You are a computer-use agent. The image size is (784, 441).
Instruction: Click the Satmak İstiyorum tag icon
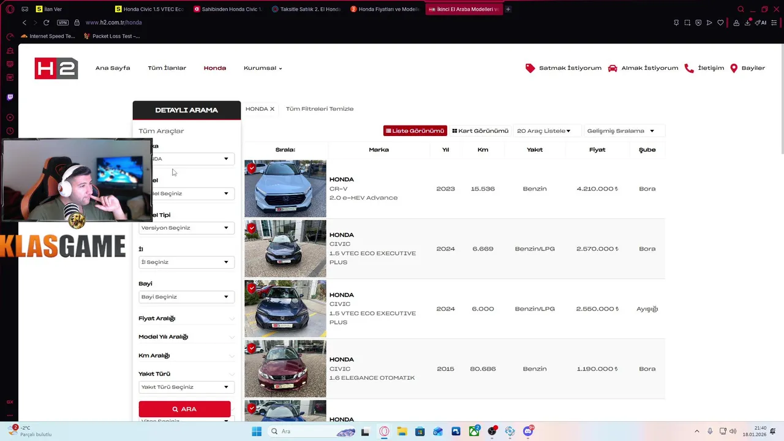click(x=530, y=68)
